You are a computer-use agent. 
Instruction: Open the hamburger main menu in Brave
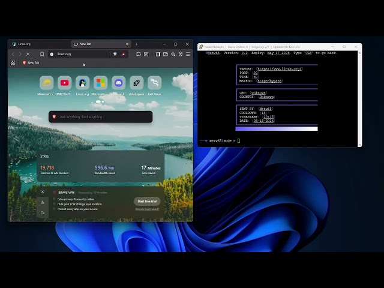(x=188, y=54)
